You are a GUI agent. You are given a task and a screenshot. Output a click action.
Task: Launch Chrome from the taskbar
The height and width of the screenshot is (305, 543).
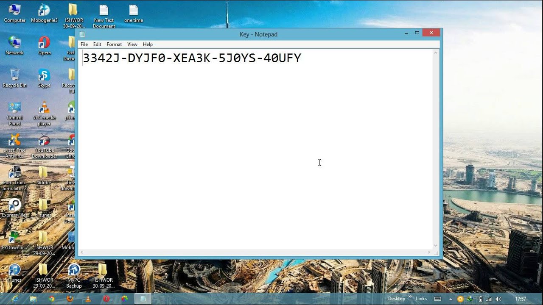pyautogui.click(x=52, y=299)
